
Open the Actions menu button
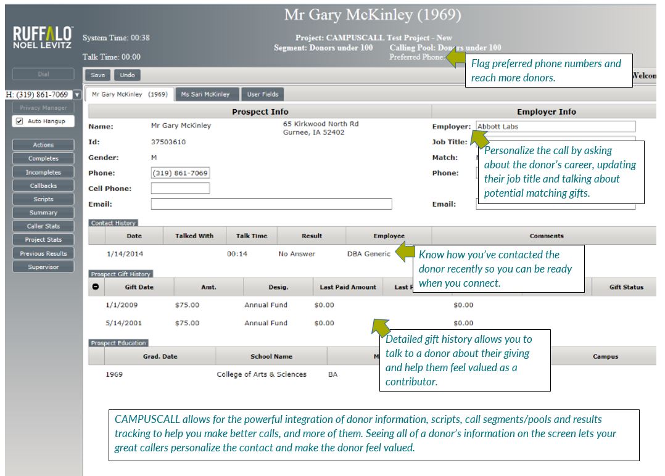(43, 145)
